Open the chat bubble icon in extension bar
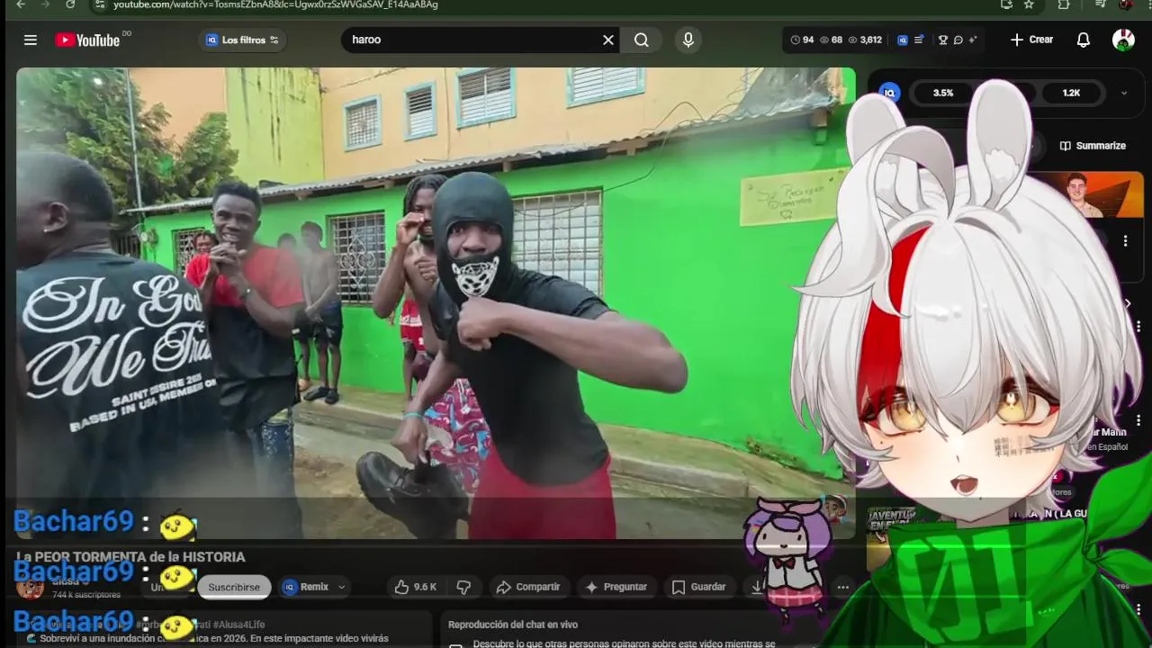The image size is (1152, 648). 958,40
